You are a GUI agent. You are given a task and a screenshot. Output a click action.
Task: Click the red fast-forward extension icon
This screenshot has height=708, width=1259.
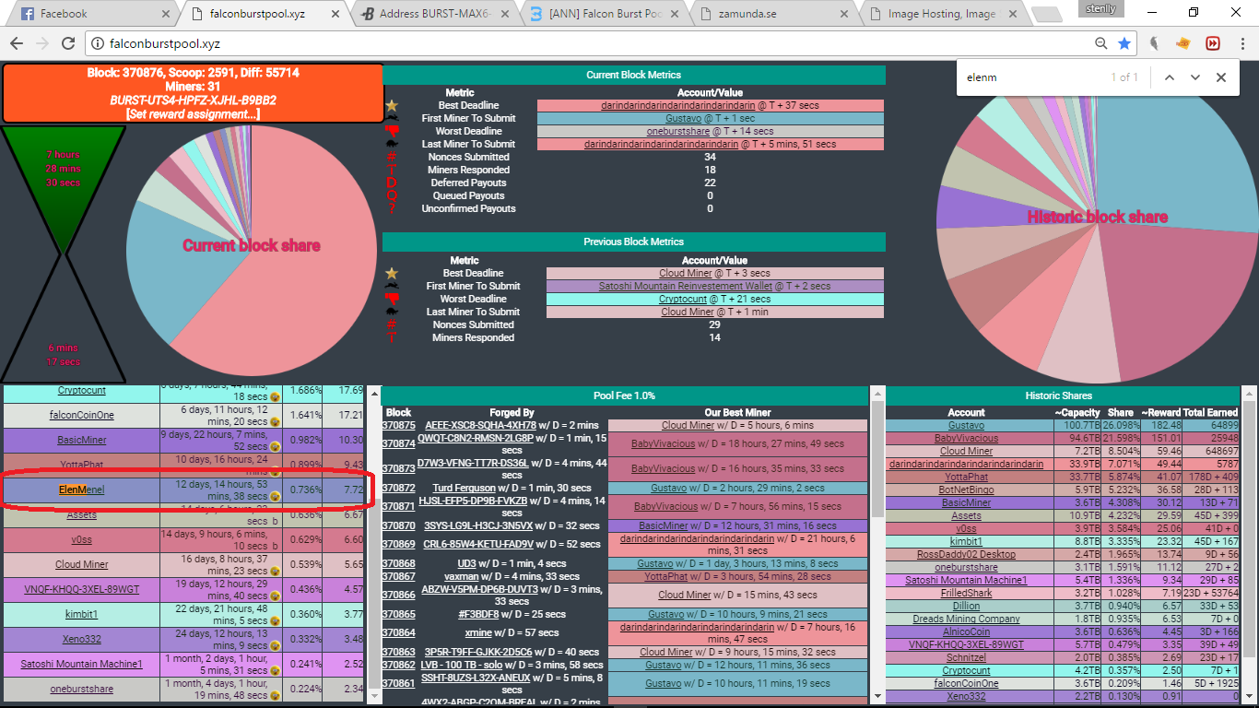point(1213,43)
